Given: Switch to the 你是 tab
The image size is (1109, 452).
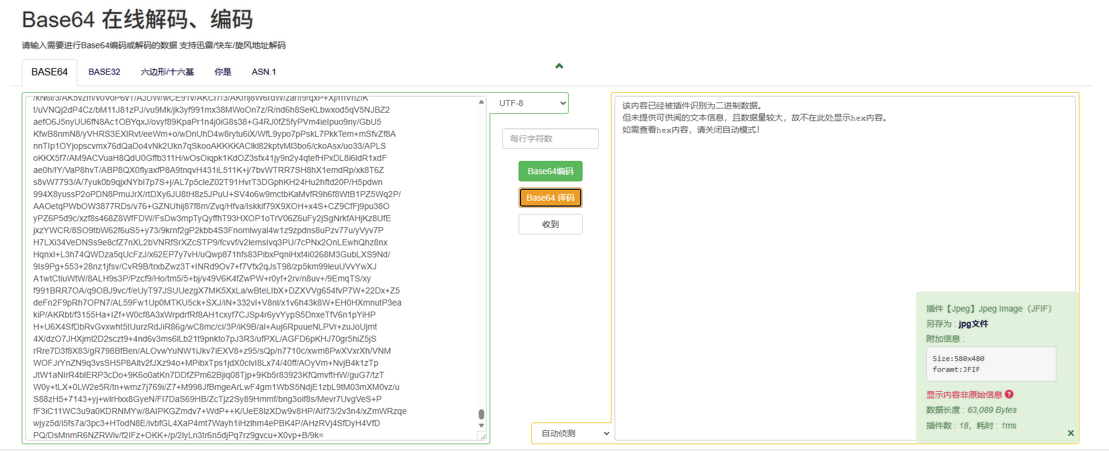Looking at the screenshot, I should tap(223, 72).
